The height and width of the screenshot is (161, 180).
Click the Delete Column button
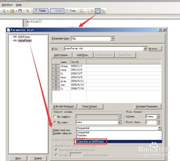pos(104,55)
